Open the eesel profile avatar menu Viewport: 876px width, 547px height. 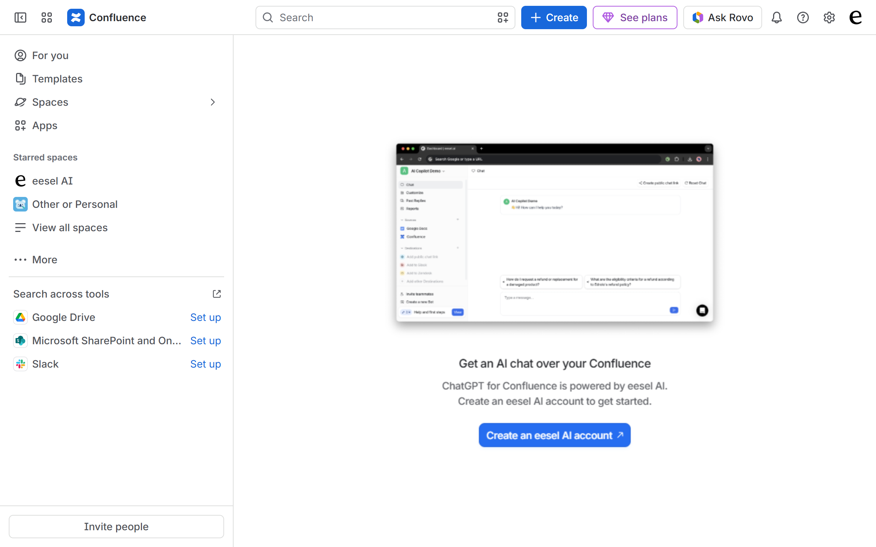tap(856, 18)
